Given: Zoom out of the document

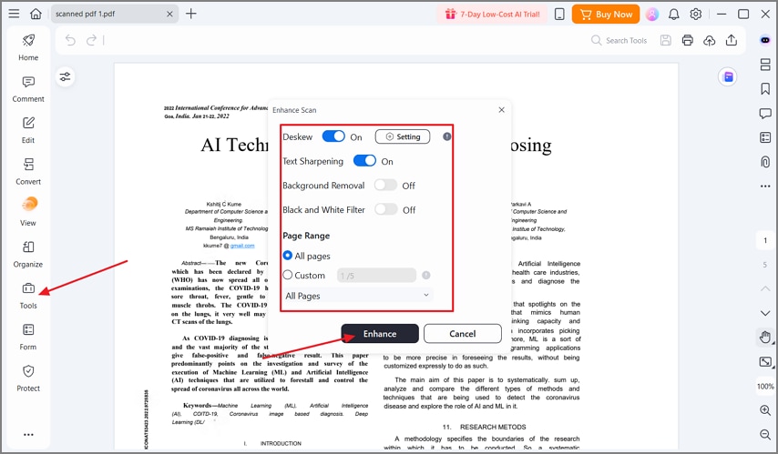Looking at the screenshot, I should point(765,435).
